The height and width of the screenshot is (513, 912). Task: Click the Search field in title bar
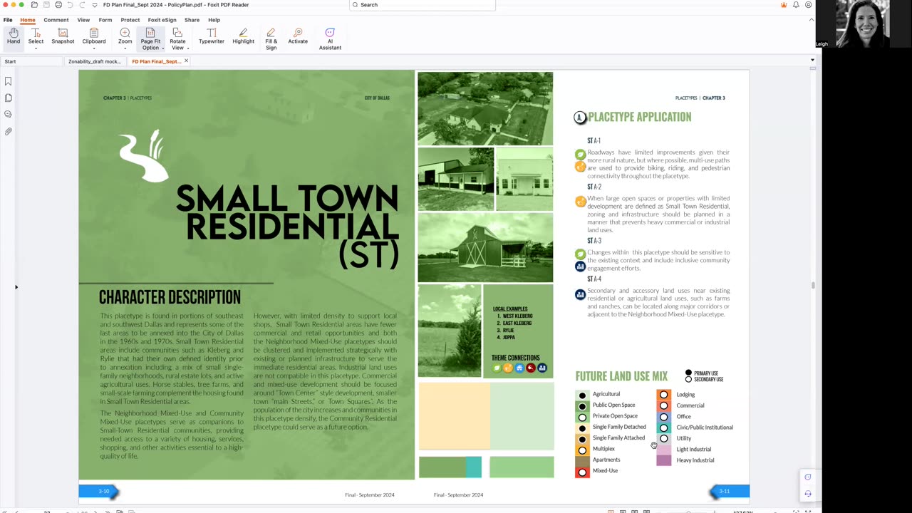422,5
